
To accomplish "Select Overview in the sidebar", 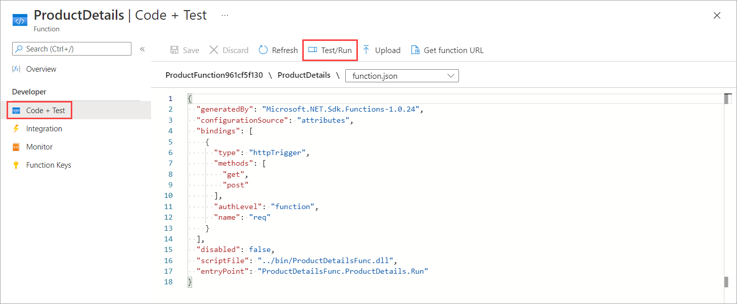I will point(41,69).
